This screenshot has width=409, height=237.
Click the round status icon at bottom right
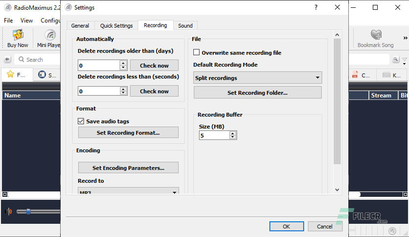pos(392,231)
